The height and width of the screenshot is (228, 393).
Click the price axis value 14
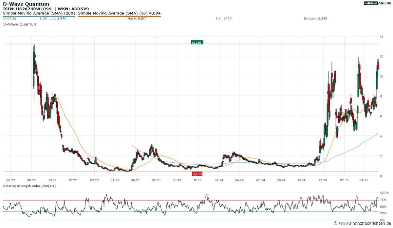382,36
